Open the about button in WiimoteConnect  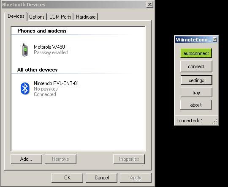tap(196, 105)
